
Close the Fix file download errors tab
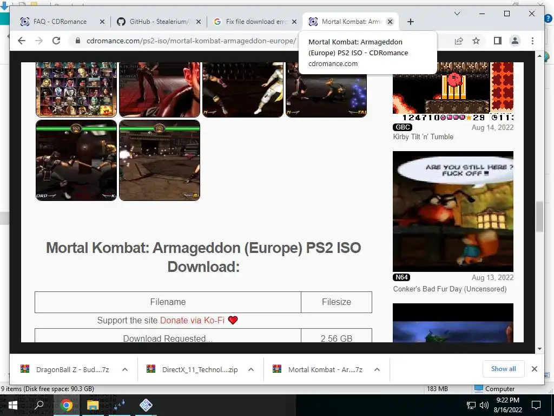click(294, 22)
